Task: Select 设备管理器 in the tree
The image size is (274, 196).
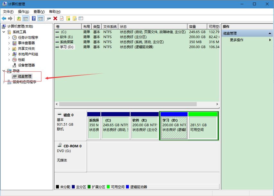Action: tap(26, 65)
